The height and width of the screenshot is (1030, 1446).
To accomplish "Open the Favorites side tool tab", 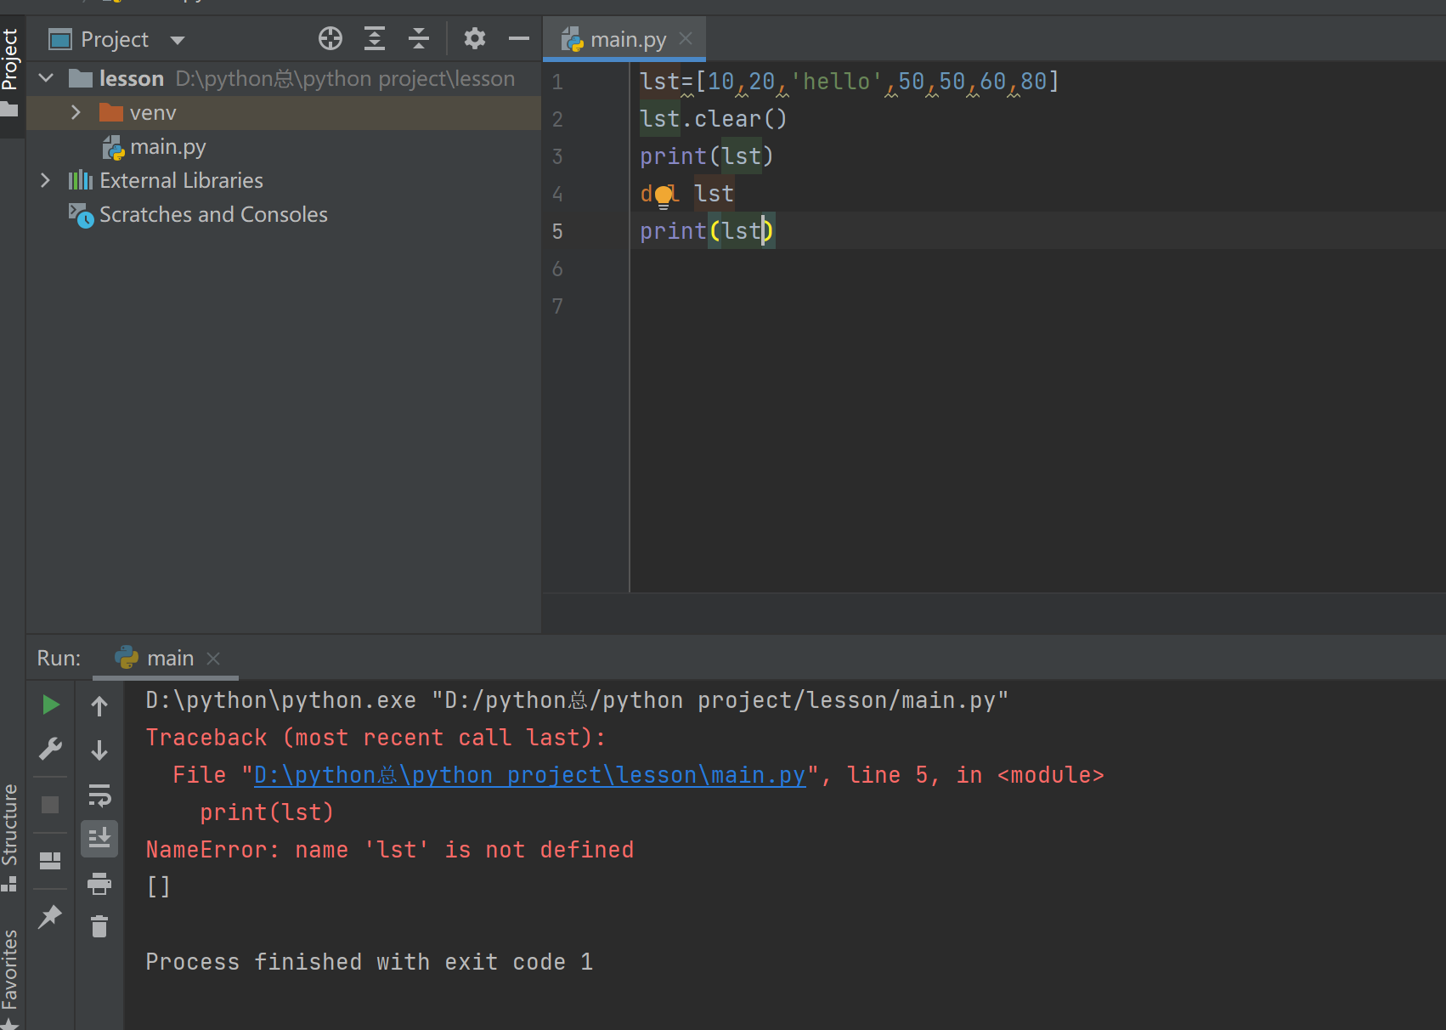I will point(10,977).
